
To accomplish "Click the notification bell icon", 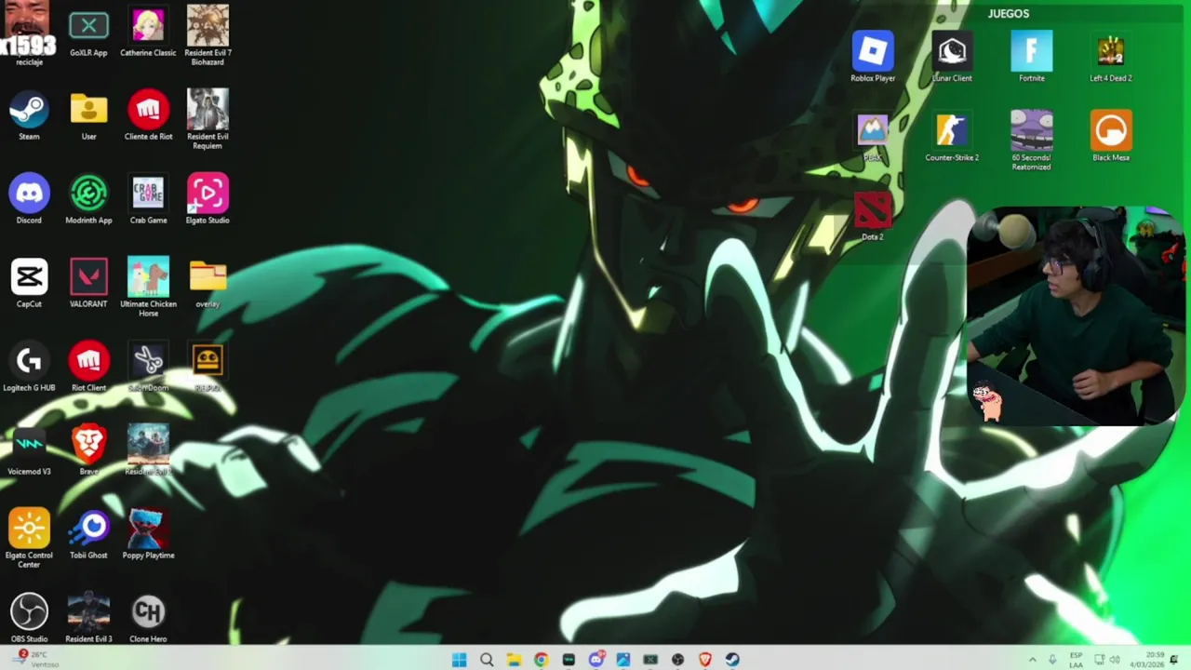I will 1174,660.
